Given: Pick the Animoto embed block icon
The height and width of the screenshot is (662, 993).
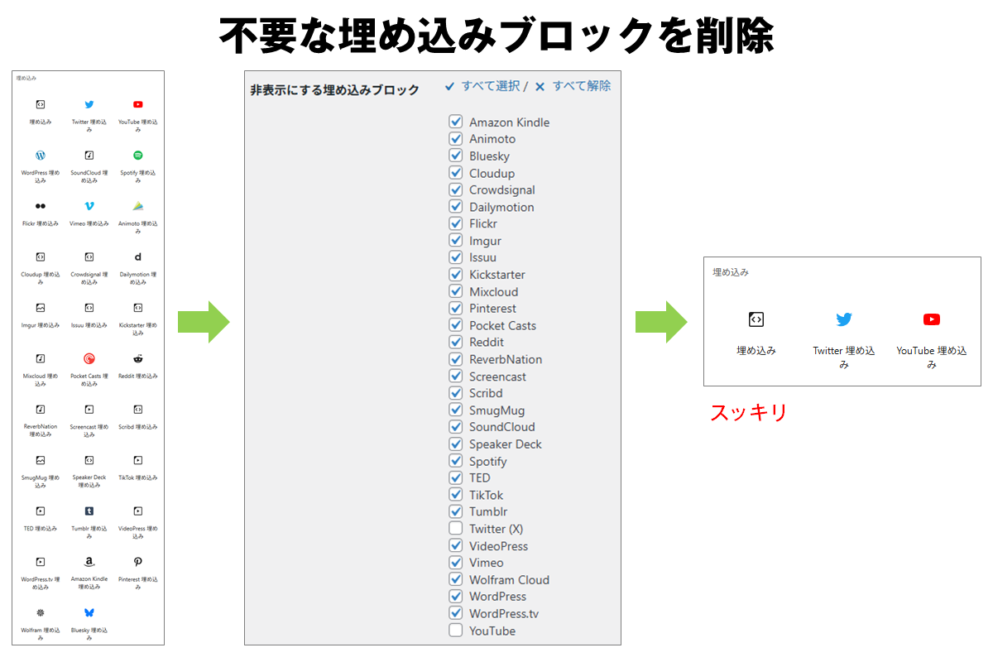Looking at the screenshot, I should (x=137, y=206).
